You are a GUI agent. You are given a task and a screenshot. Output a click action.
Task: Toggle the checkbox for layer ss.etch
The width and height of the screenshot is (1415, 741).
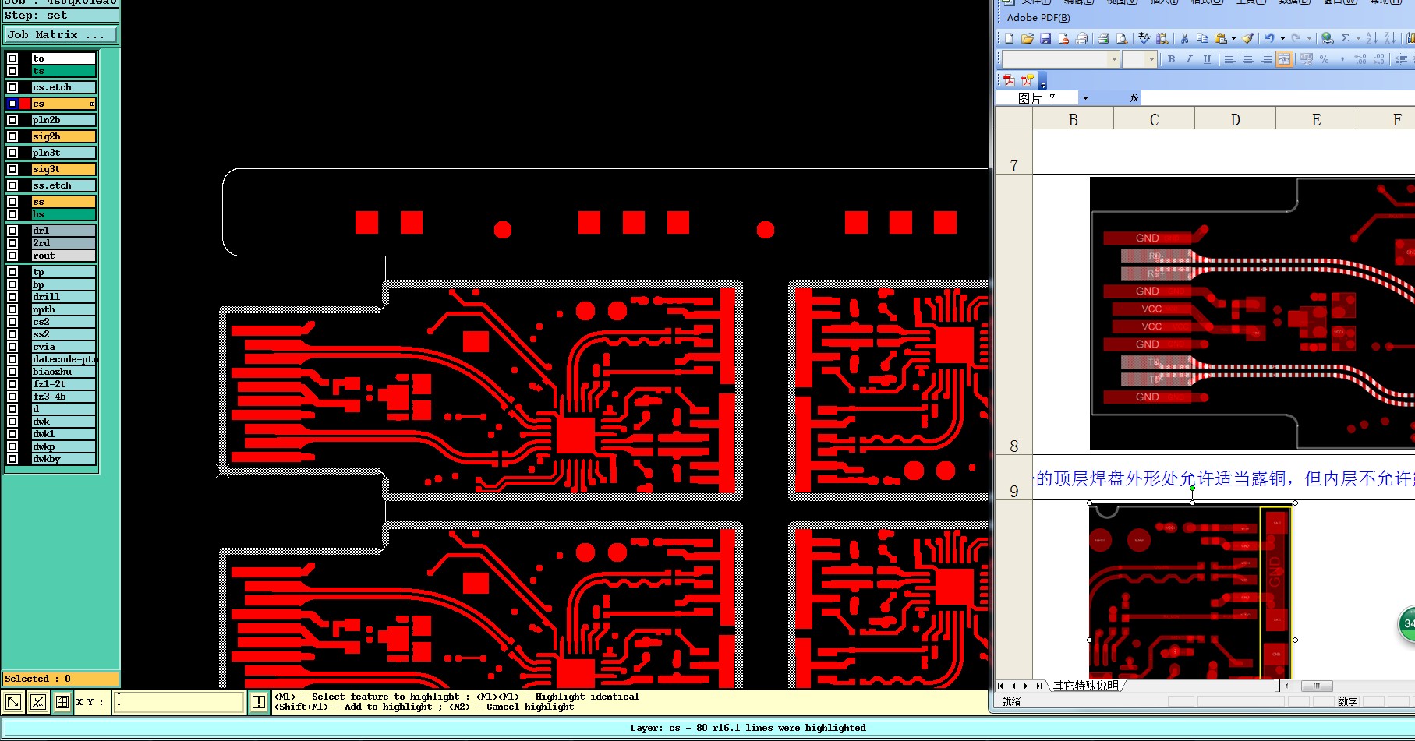(x=12, y=185)
